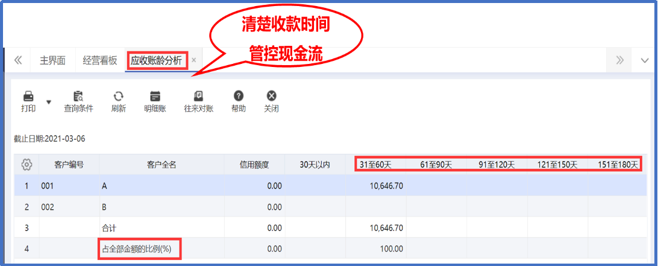Viewport: 658px width, 266px height.
Task: Switch to the 主界面 tab
Action: [52, 60]
